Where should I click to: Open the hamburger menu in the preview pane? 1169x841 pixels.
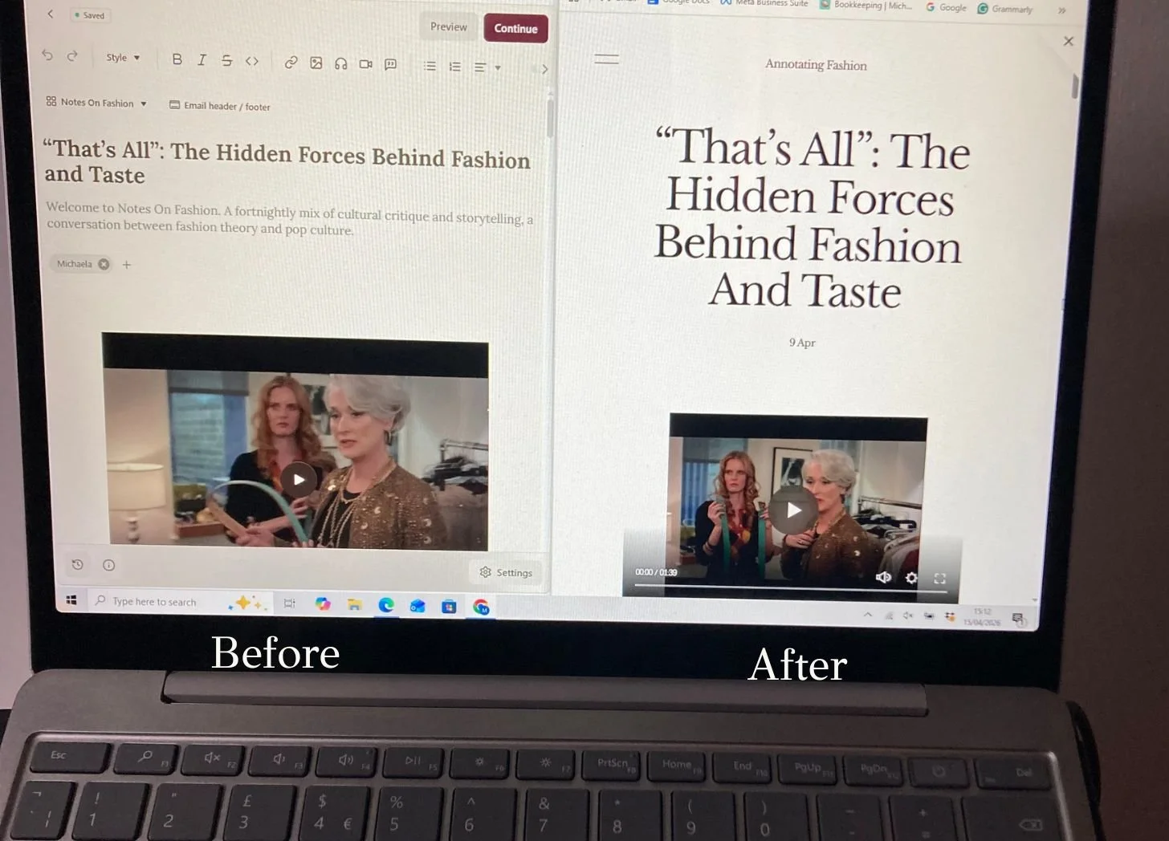(606, 59)
